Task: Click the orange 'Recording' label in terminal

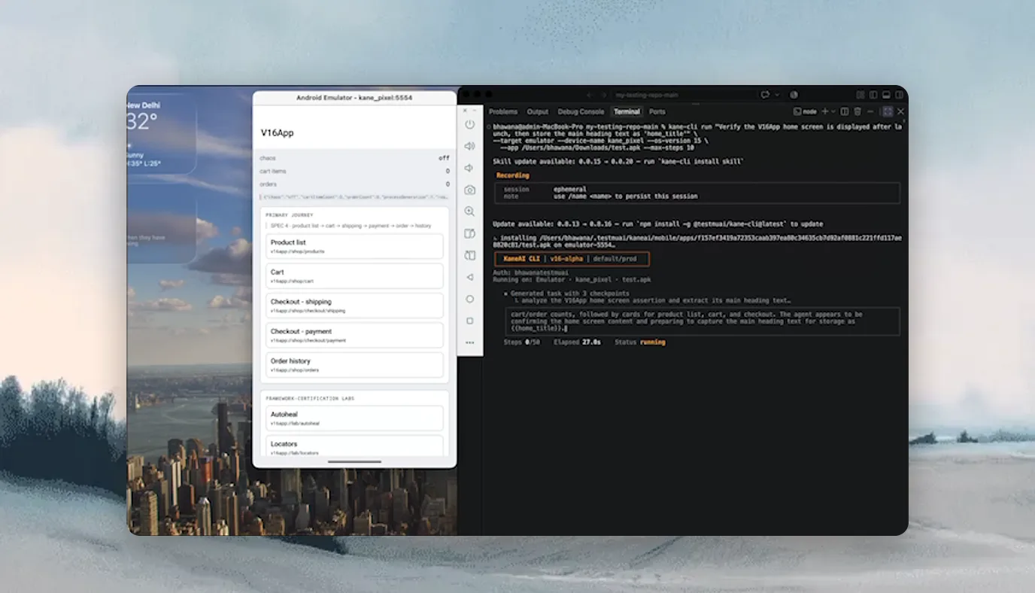Action: [512, 175]
